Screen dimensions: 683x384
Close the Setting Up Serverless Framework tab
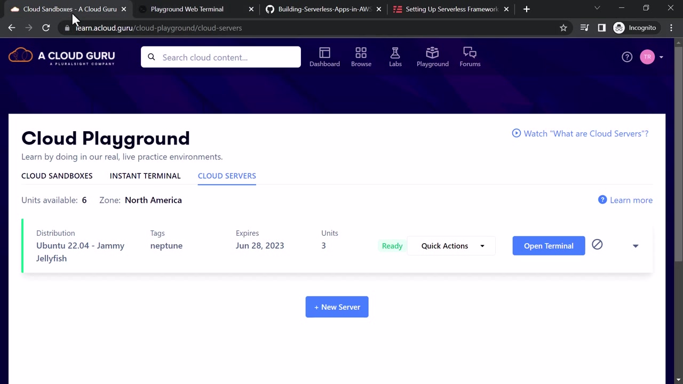[506, 9]
